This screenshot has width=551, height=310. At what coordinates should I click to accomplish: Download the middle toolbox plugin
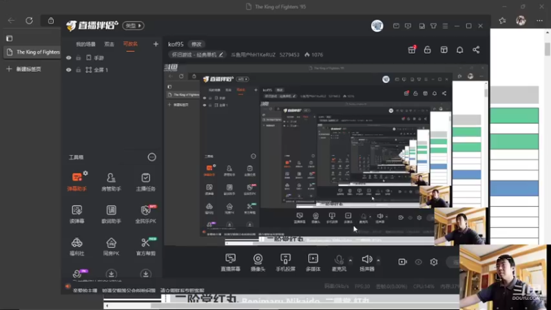coord(111,273)
